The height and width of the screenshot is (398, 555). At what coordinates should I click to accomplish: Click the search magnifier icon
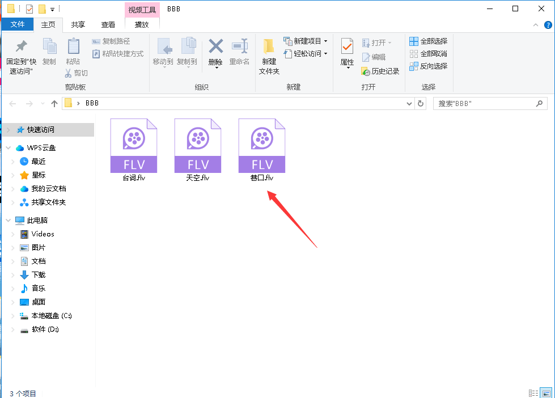tap(540, 103)
